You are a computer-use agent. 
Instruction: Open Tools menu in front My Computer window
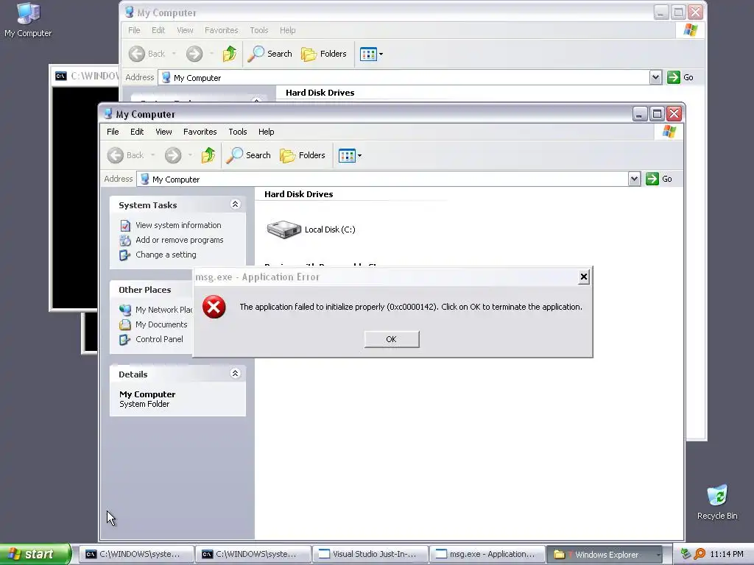(x=238, y=132)
